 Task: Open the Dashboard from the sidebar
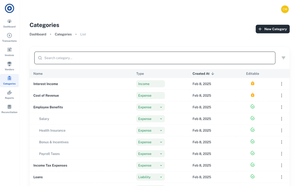9,22
